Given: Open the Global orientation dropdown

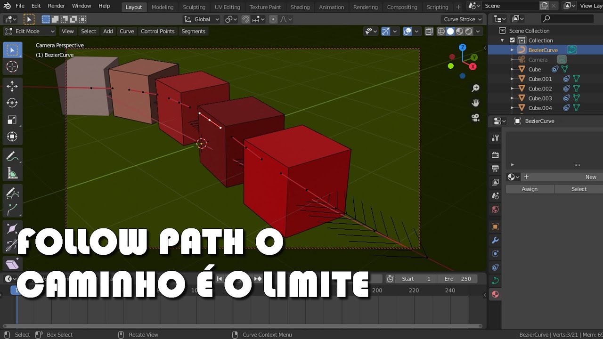Looking at the screenshot, I should (202, 19).
